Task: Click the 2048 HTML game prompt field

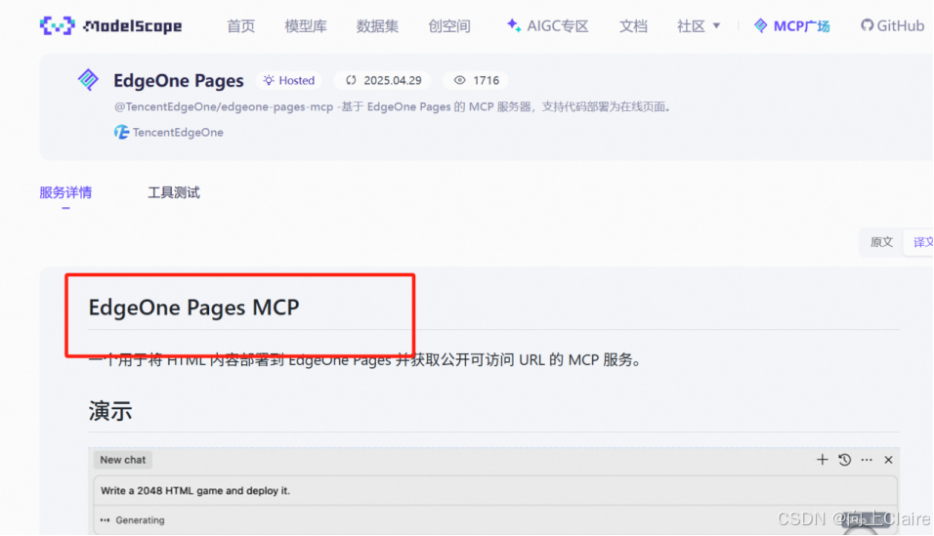Action: (x=495, y=491)
